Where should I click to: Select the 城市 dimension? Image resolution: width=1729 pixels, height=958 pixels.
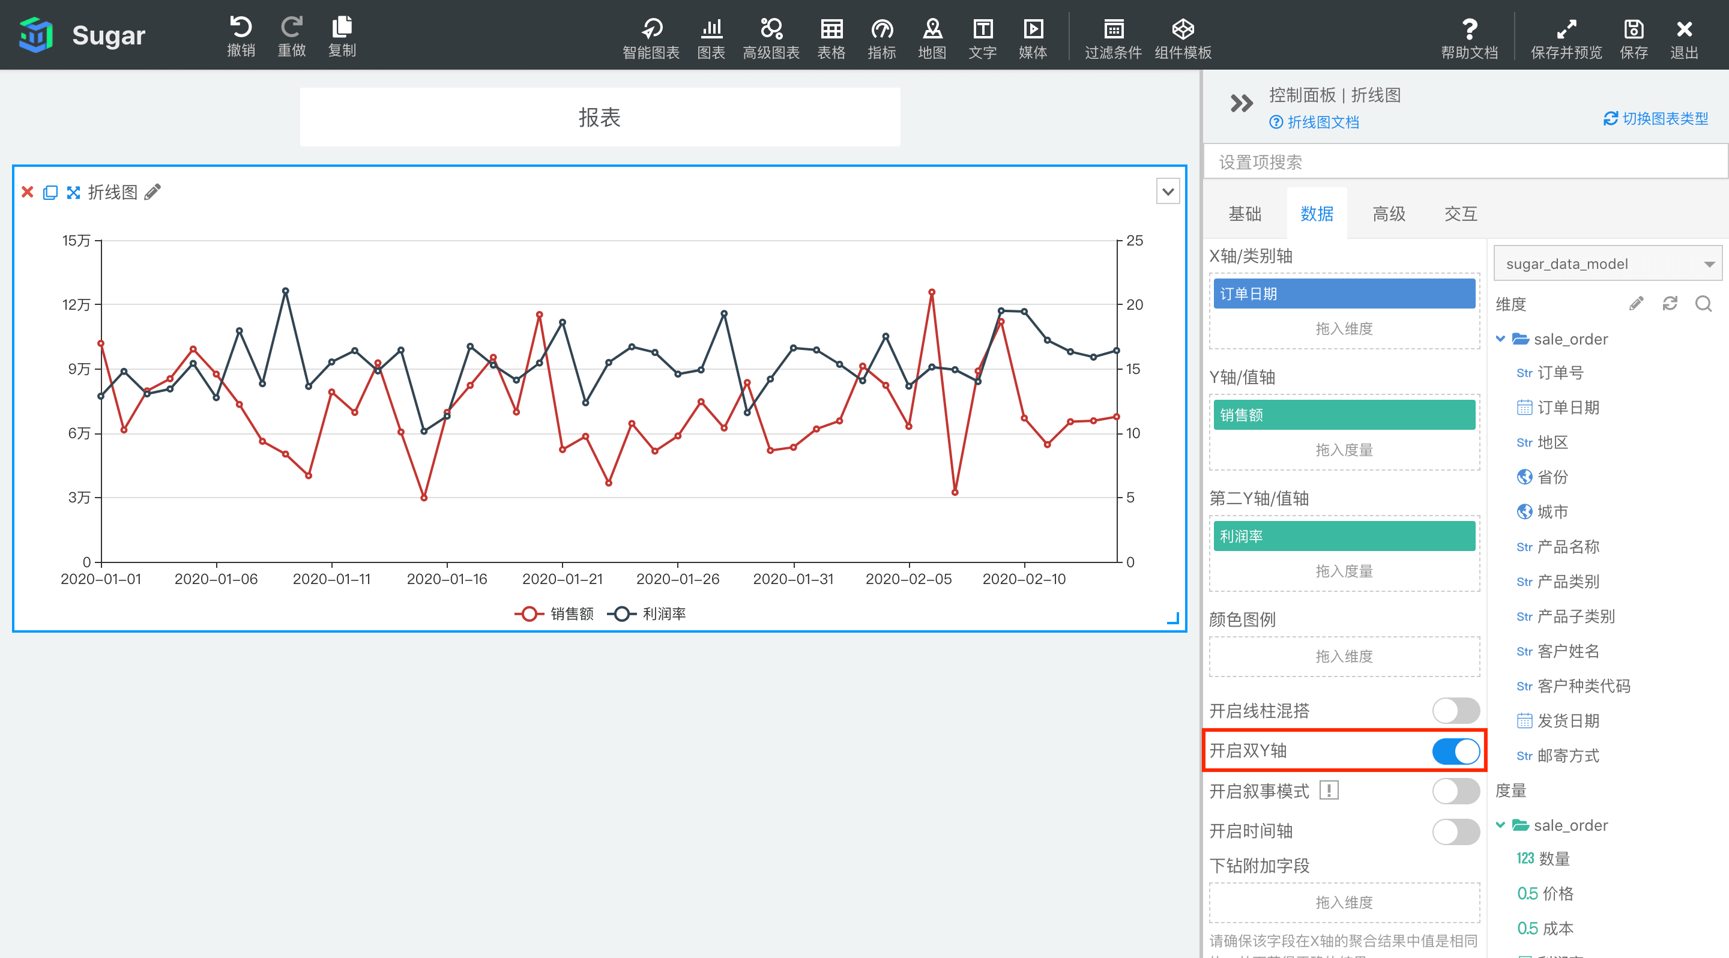(1542, 512)
